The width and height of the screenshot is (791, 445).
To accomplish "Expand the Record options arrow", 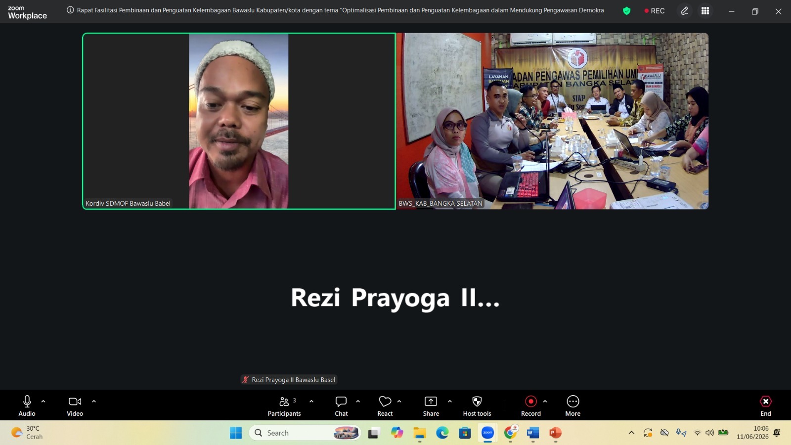I will [x=545, y=401].
